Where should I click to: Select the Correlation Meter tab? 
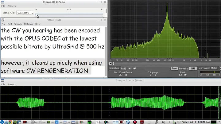click(208, 68)
